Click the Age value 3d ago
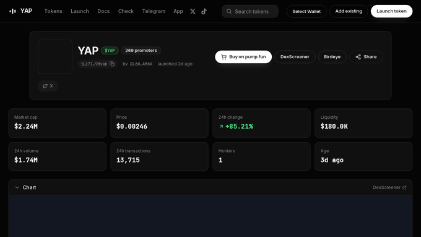 pyautogui.click(x=332, y=160)
